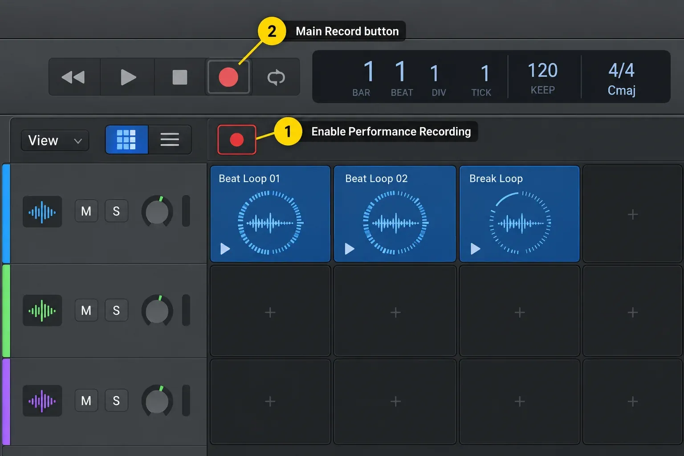Switch to the tracks list view
This screenshot has height=456, width=684.
click(x=170, y=139)
